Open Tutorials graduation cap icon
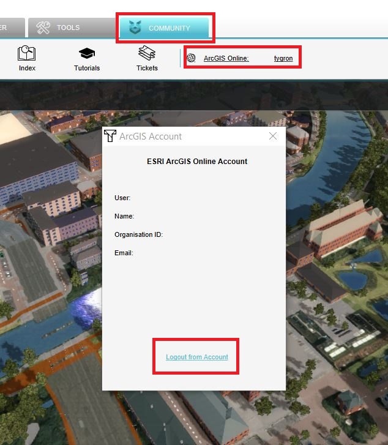 tap(87, 54)
